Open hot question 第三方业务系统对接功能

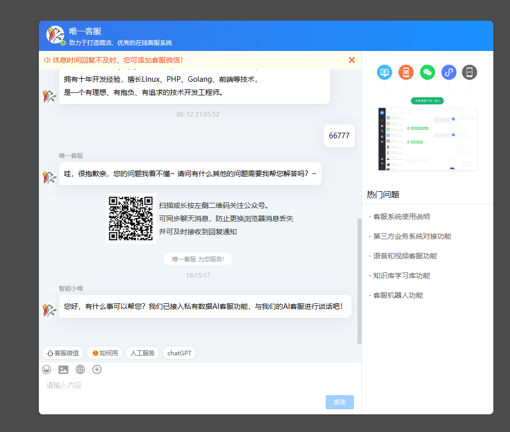click(x=412, y=236)
